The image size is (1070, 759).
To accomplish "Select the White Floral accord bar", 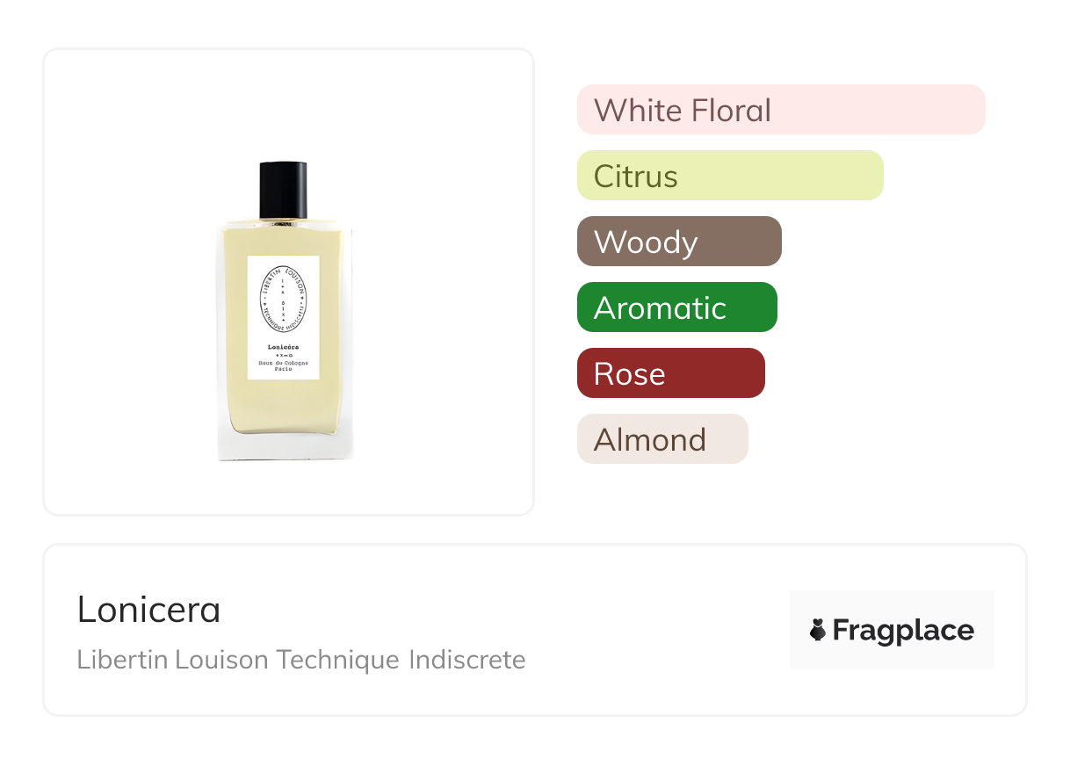I will pyautogui.click(x=780, y=110).
